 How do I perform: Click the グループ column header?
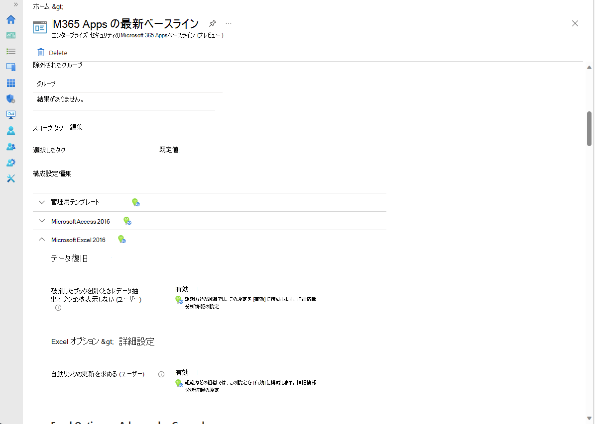pos(46,84)
